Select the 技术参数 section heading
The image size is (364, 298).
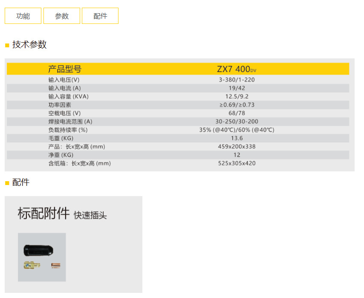(29, 44)
